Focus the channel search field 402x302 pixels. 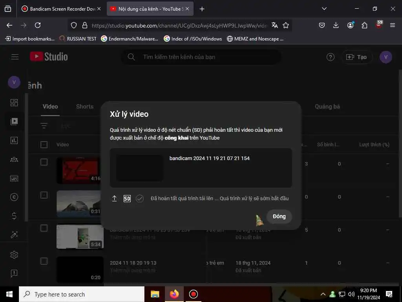tap(201, 57)
